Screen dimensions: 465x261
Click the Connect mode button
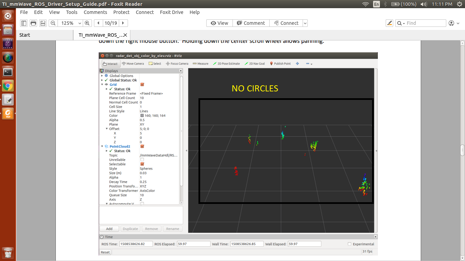click(x=286, y=23)
